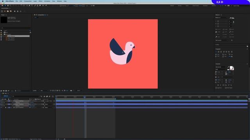
Task: Select the third layer name in timeline
Action: click(20, 107)
